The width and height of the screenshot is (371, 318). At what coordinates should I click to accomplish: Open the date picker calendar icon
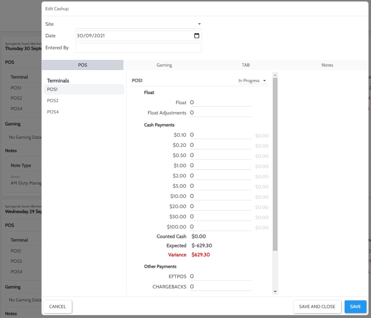point(198,36)
